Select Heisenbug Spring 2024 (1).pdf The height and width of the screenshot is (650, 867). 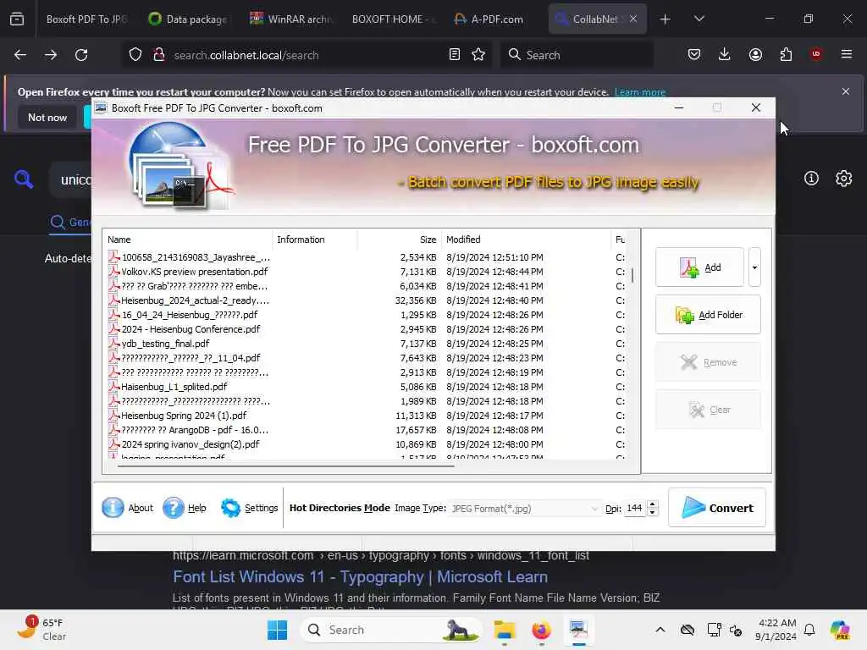[x=366, y=415]
